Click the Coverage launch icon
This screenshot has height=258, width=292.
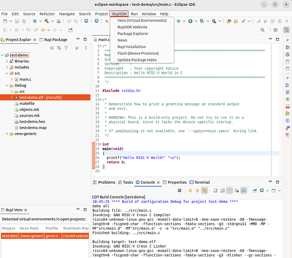click(x=202, y=21)
